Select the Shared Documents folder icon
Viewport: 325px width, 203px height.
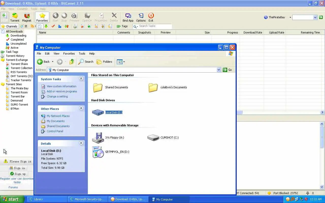[x=98, y=87]
